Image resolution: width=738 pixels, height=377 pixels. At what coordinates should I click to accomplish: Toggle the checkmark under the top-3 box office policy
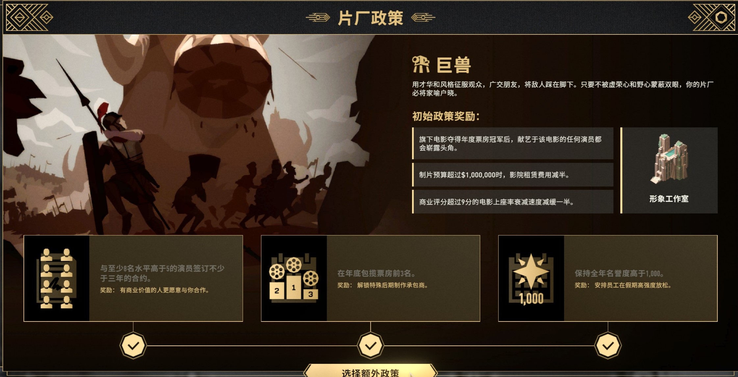click(x=370, y=345)
